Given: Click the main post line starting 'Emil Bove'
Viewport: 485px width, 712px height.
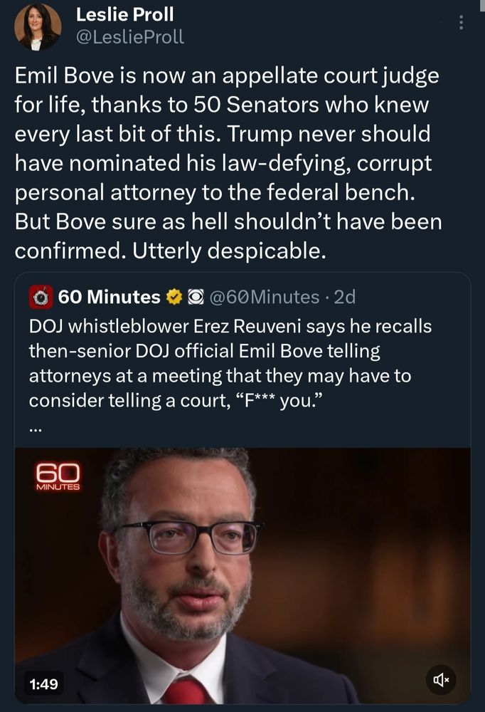Looking at the screenshot, I should (x=228, y=75).
